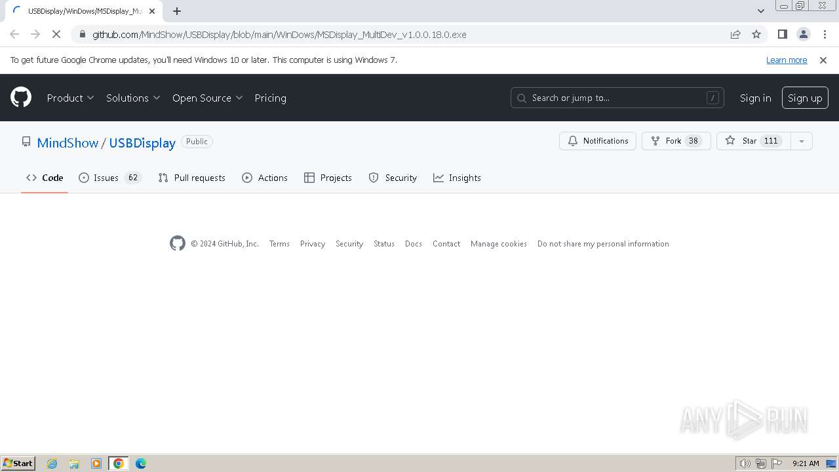Click the footer GitHub logo icon
This screenshot has height=472, width=839.
coord(178,243)
